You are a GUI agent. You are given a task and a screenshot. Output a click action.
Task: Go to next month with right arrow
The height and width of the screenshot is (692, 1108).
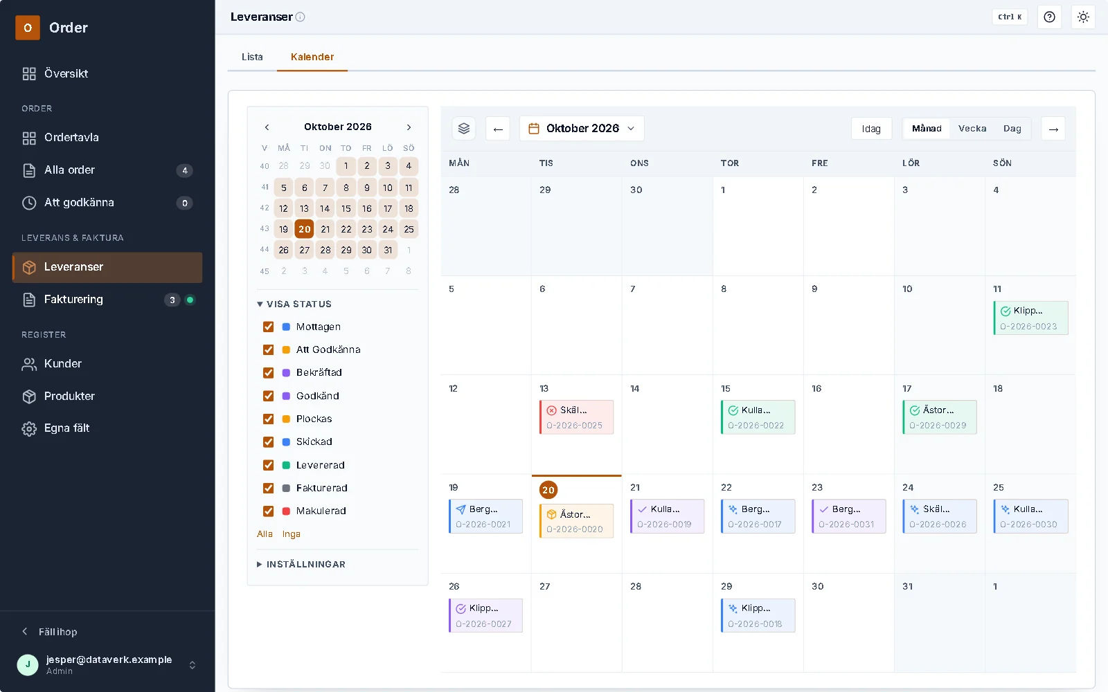[1053, 129]
